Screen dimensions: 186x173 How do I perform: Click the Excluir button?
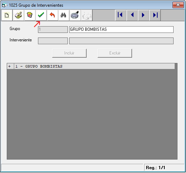[x=115, y=53]
